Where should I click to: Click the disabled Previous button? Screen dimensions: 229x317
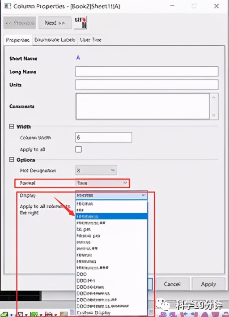(20, 23)
